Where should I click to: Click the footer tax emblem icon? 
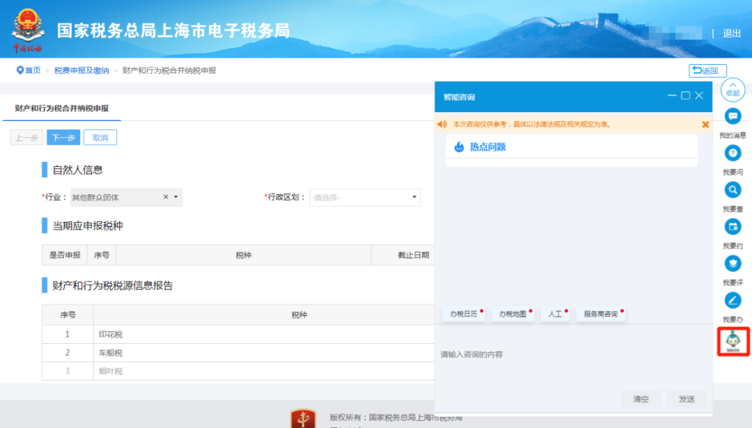click(303, 418)
